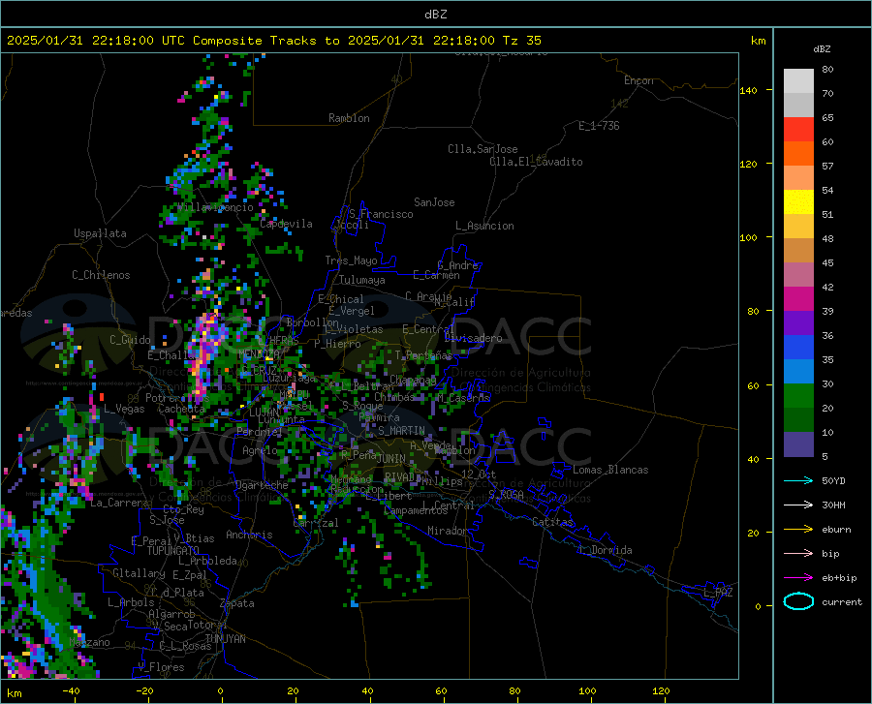Click the Divisadero map label

coord(473,338)
